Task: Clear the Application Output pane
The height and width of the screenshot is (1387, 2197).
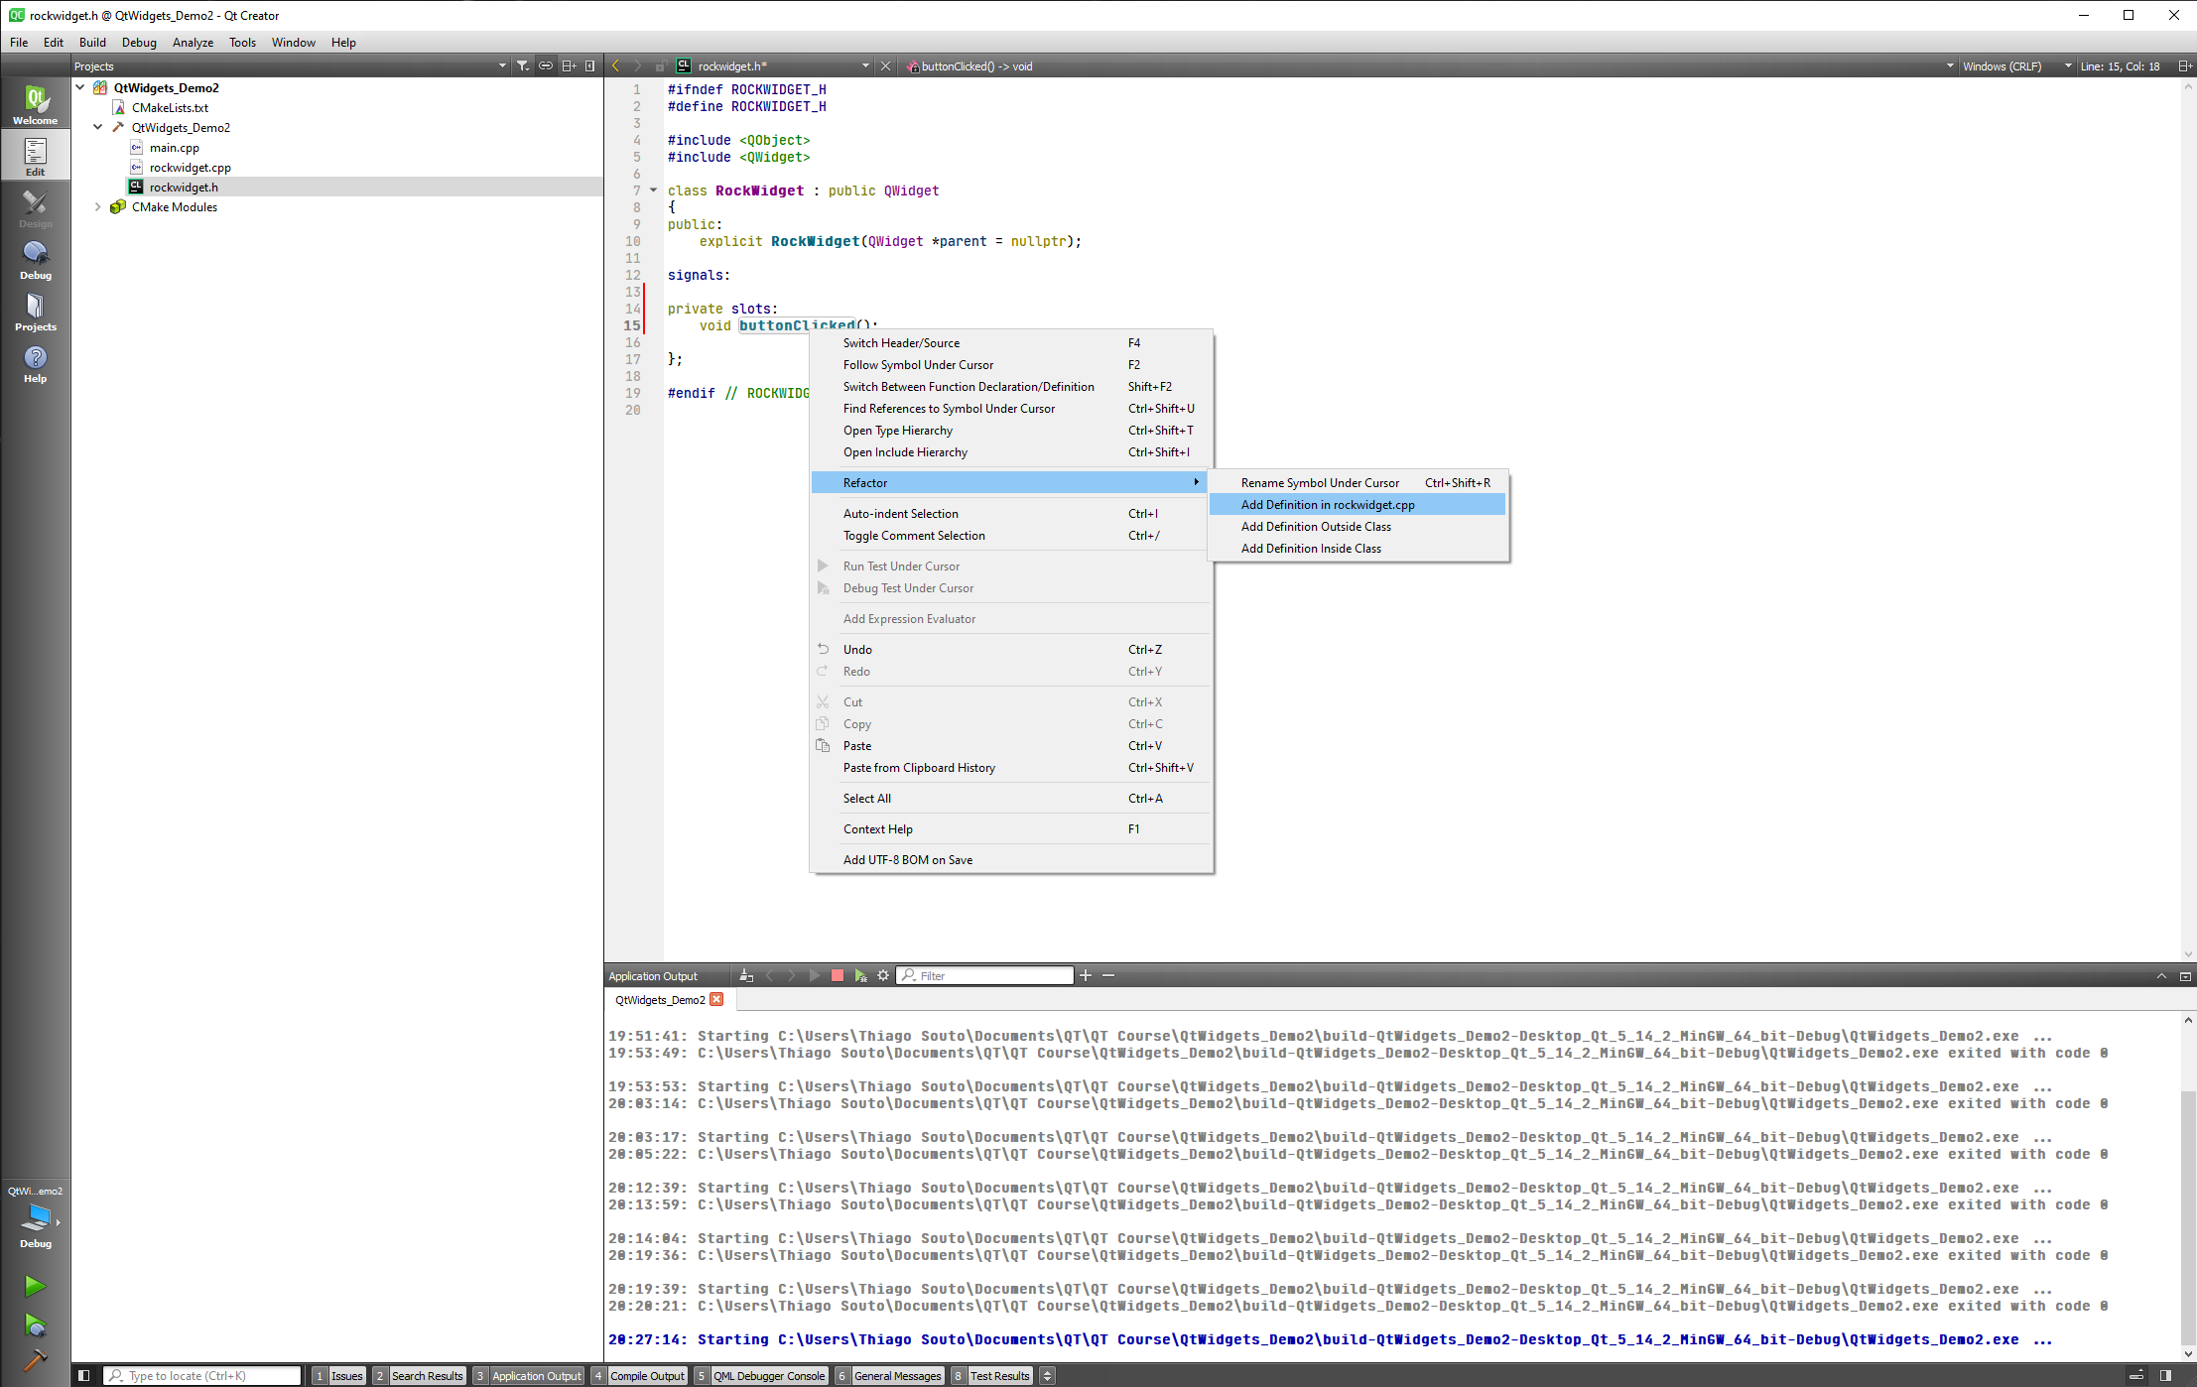Action: pyautogui.click(x=746, y=975)
